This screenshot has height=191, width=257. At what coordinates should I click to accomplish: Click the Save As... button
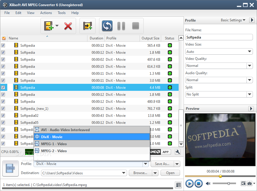[162, 164]
